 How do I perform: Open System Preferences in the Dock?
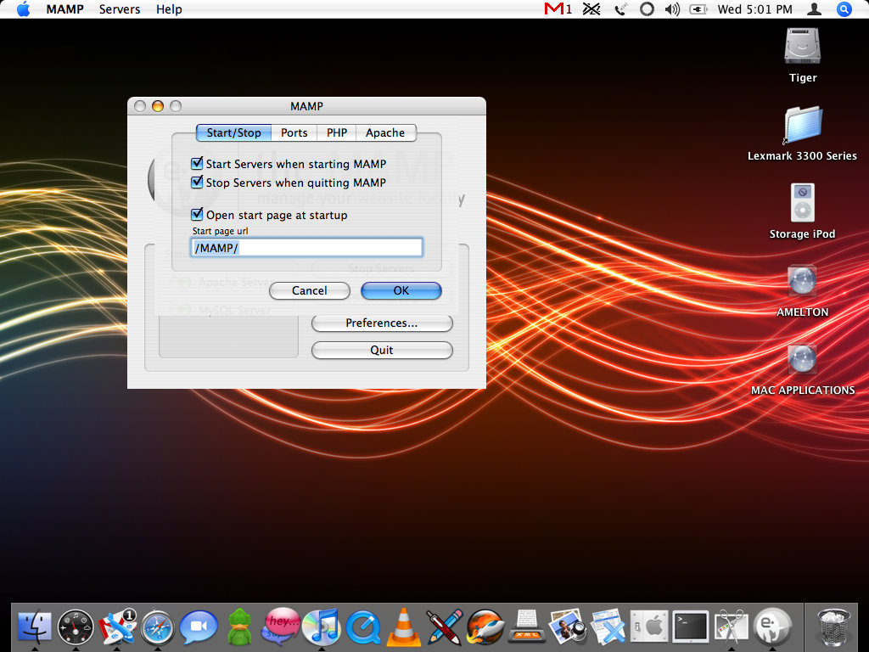coord(649,627)
